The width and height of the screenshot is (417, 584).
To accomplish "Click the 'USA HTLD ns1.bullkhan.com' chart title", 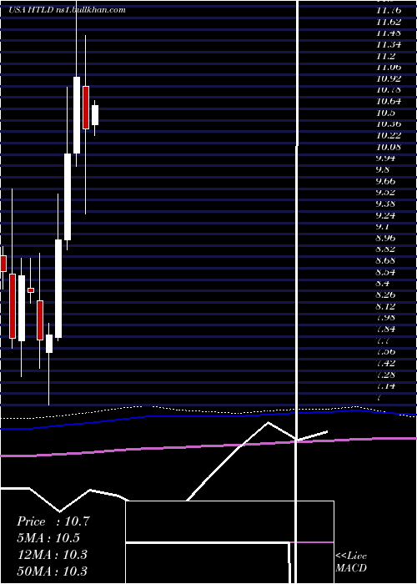I will [x=67, y=10].
